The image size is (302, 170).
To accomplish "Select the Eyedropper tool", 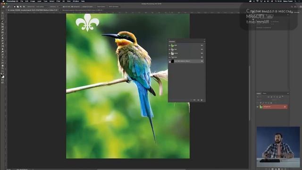I will (2, 29).
